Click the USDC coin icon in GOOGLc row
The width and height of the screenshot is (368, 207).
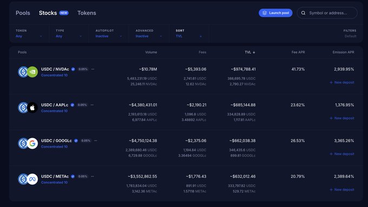23,143
